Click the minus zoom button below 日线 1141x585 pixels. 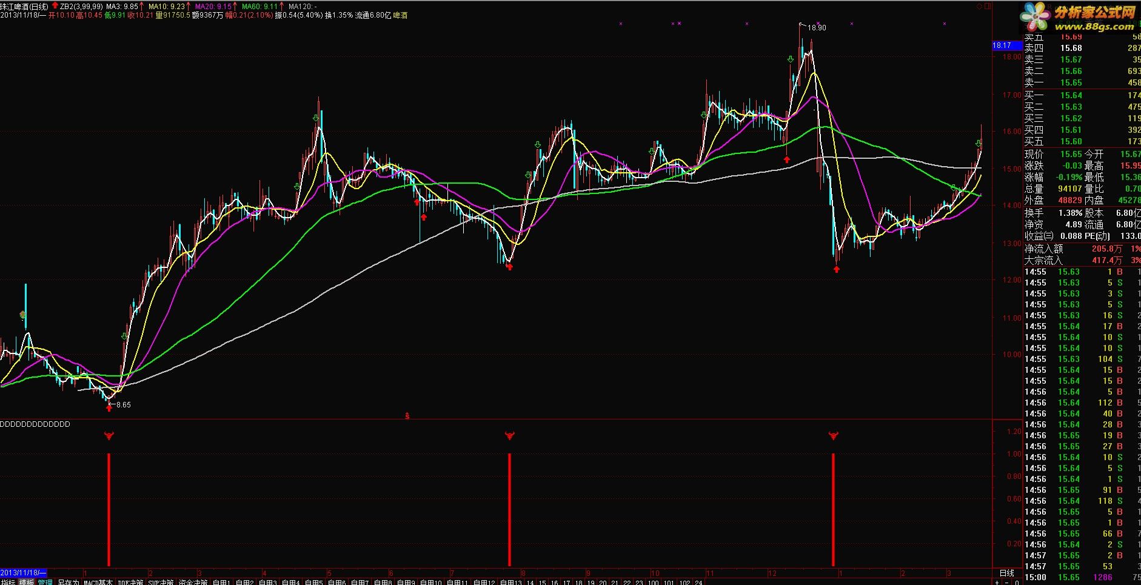click(x=1006, y=582)
